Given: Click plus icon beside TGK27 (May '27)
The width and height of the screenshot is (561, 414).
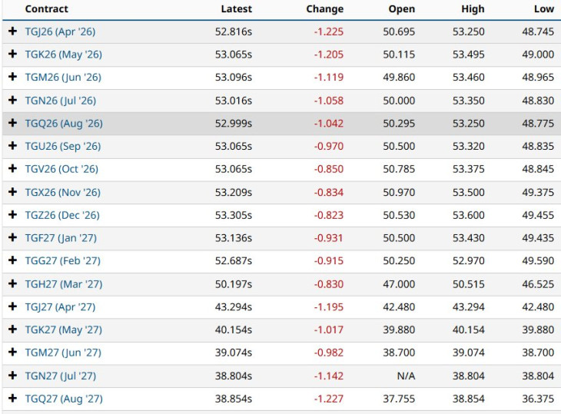Looking at the screenshot, I should coord(12,330).
